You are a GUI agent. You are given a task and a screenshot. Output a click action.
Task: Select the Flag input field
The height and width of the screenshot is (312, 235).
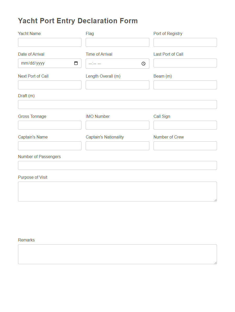click(117, 42)
